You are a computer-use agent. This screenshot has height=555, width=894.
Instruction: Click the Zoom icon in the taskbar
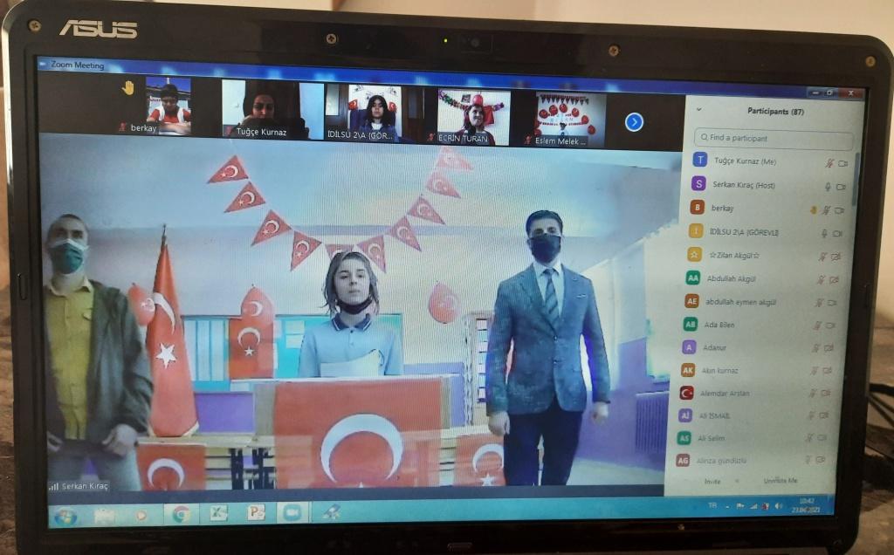tap(292, 513)
